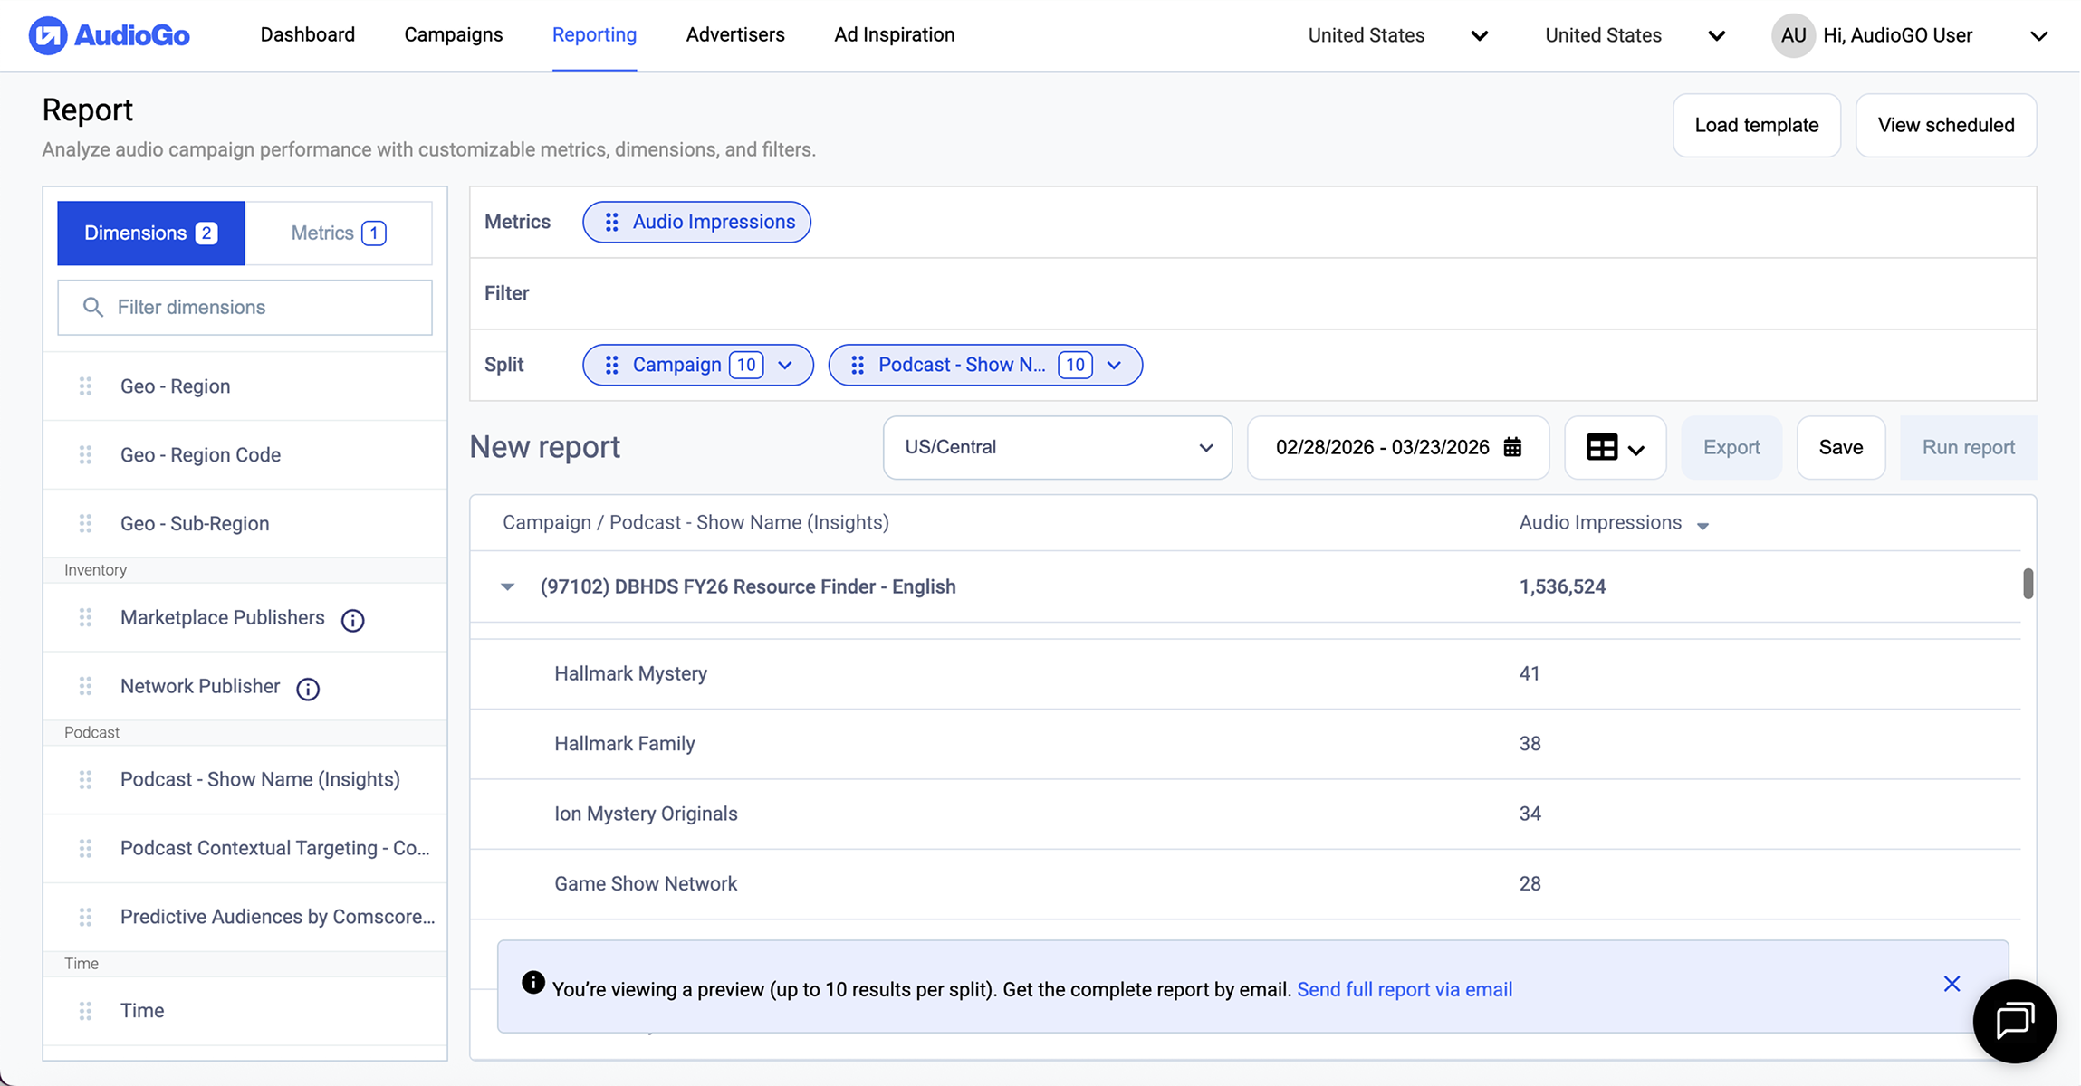Select the Hallmark Family row
The height and width of the screenshot is (1086, 2081).
1245,743
